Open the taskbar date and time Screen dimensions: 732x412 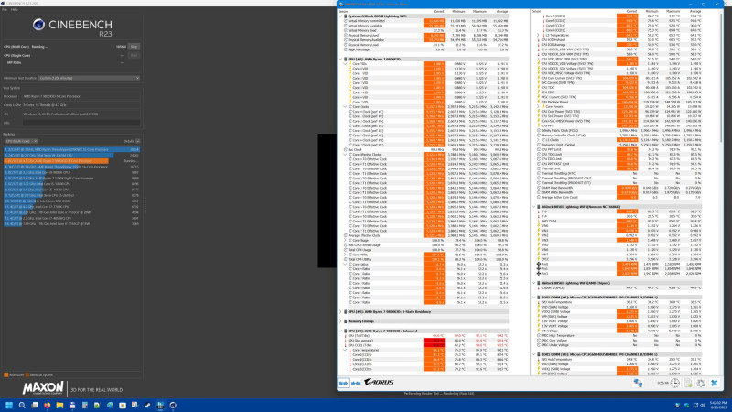click(x=718, y=405)
